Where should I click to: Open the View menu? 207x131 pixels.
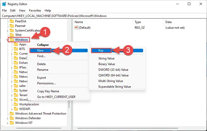(22, 11)
